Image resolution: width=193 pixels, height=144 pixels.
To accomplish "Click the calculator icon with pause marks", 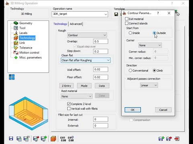I will coord(27,138).
